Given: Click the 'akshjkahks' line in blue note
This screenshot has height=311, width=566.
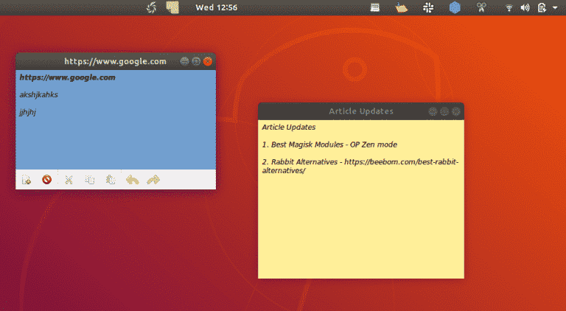Looking at the screenshot, I should [38, 95].
